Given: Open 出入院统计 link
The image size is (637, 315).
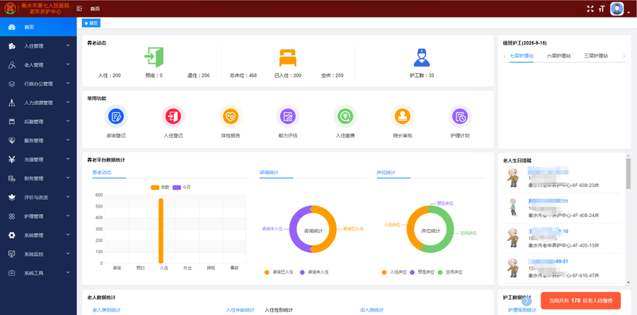Looking at the screenshot, I should [x=372, y=310].
